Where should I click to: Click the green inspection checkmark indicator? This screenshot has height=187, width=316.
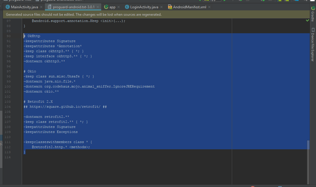[x=307, y=20]
